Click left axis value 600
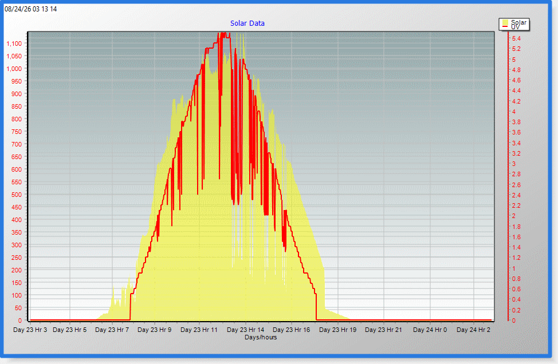This screenshot has height=364, width=558. click(x=17, y=169)
